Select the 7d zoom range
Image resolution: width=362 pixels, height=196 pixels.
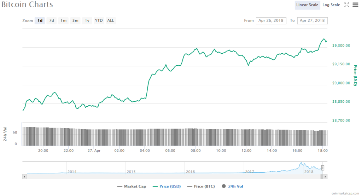tap(52, 20)
